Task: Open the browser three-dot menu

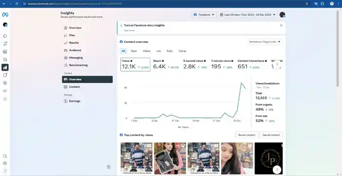Action: pyautogui.click(x=338, y=4)
